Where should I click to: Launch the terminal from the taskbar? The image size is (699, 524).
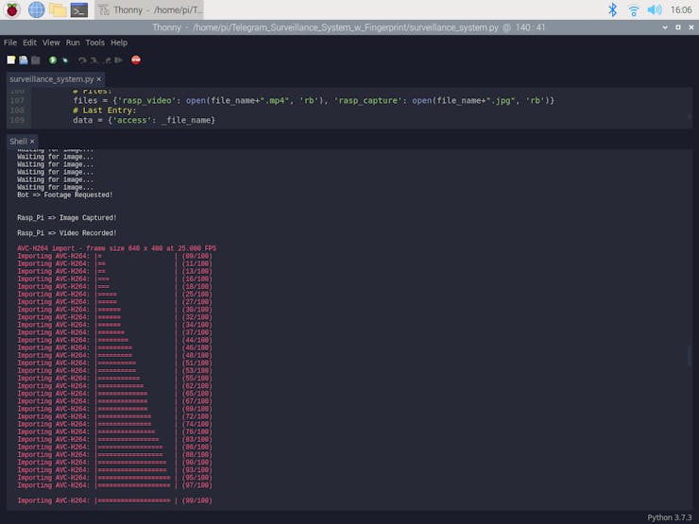80,9
